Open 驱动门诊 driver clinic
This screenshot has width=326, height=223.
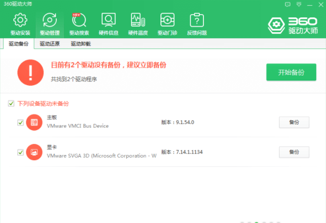[x=167, y=24]
